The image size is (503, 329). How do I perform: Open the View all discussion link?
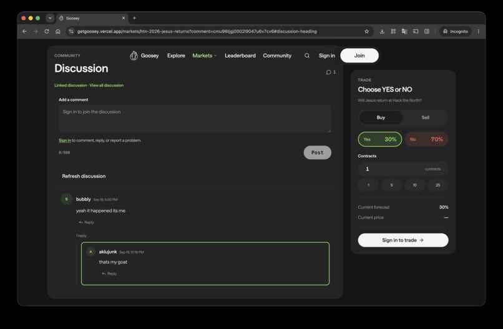(x=107, y=86)
